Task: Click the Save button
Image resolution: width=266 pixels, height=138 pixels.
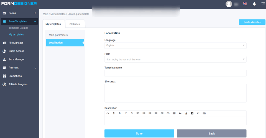Action: [x=139, y=134]
